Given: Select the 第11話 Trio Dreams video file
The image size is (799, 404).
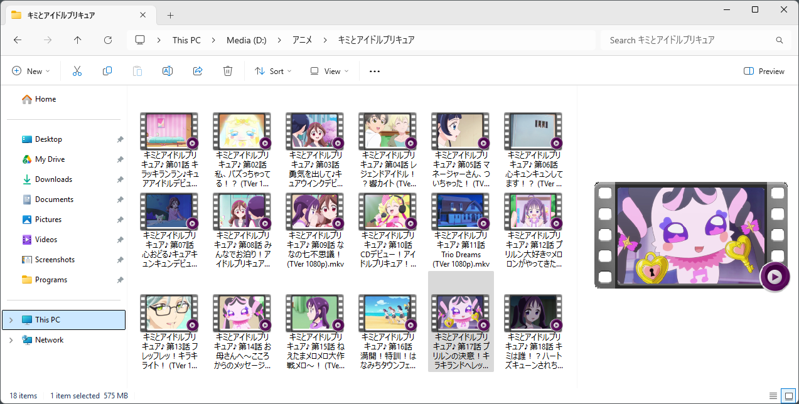Looking at the screenshot, I should coord(461,231).
